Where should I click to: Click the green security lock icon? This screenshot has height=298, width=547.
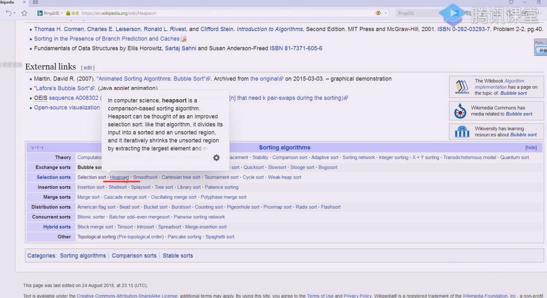68,13
